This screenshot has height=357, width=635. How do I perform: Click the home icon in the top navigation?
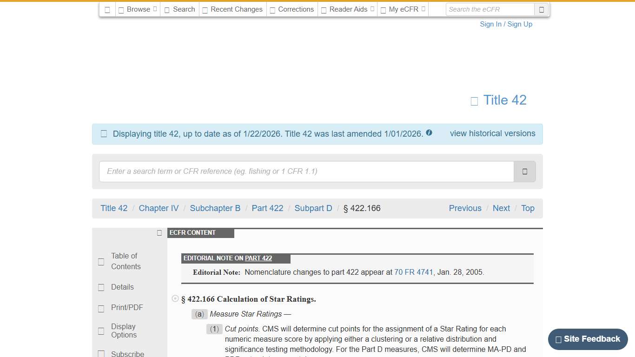(x=107, y=9)
